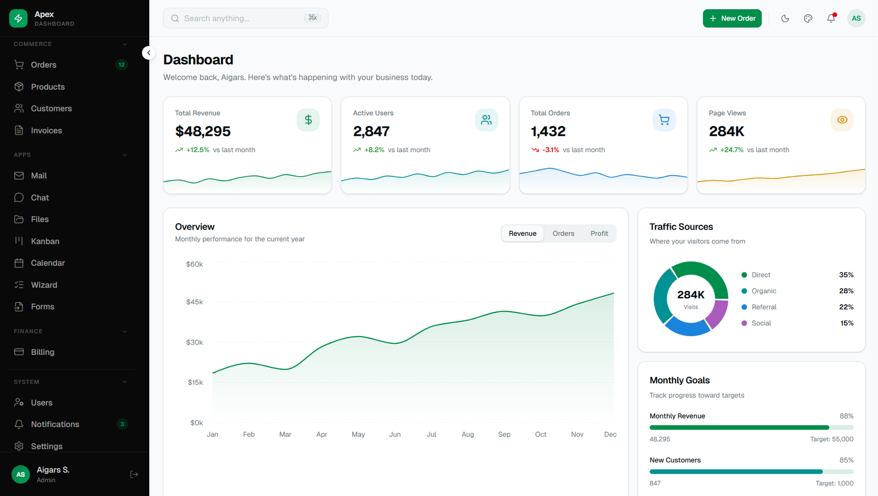This screenshot has width=878, height=496.
Task: Go to Billing in the sidebar
Action: click(71, 352)
